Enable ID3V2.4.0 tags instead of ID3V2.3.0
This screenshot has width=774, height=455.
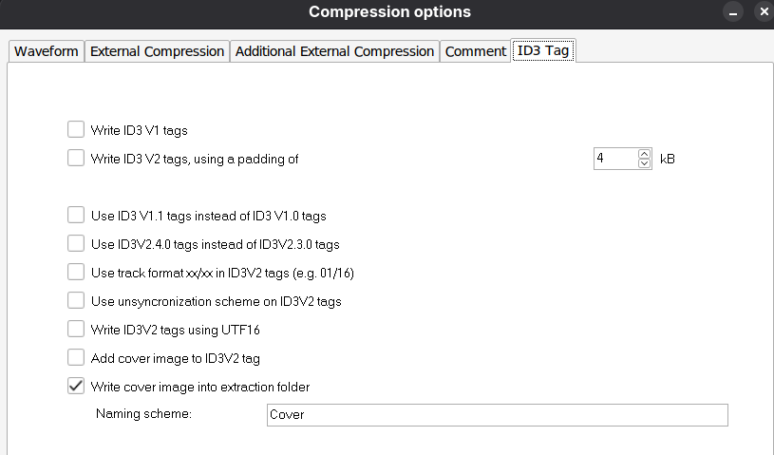click(76, 244)
